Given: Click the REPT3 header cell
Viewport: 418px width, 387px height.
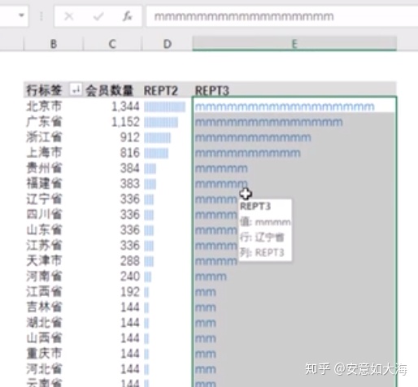Looking at the screenshot, I should pos(212,90).
